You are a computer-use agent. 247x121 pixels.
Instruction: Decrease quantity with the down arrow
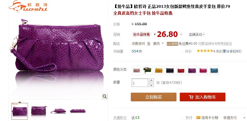(x=151, y=85)
